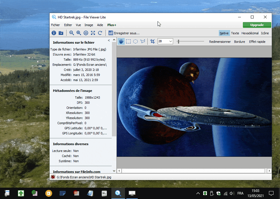The height and width of the screenshot is (199, 280).
Task: Select the polygon selection tool
Action: 143,41
